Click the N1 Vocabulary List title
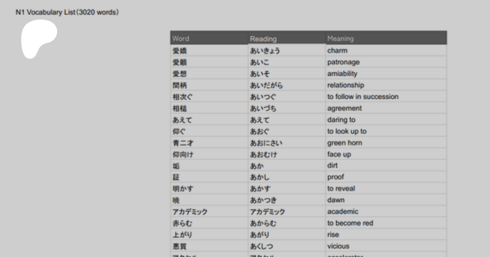Image resolution: width=490 pixels, height=257 pixels. point(67,12)
